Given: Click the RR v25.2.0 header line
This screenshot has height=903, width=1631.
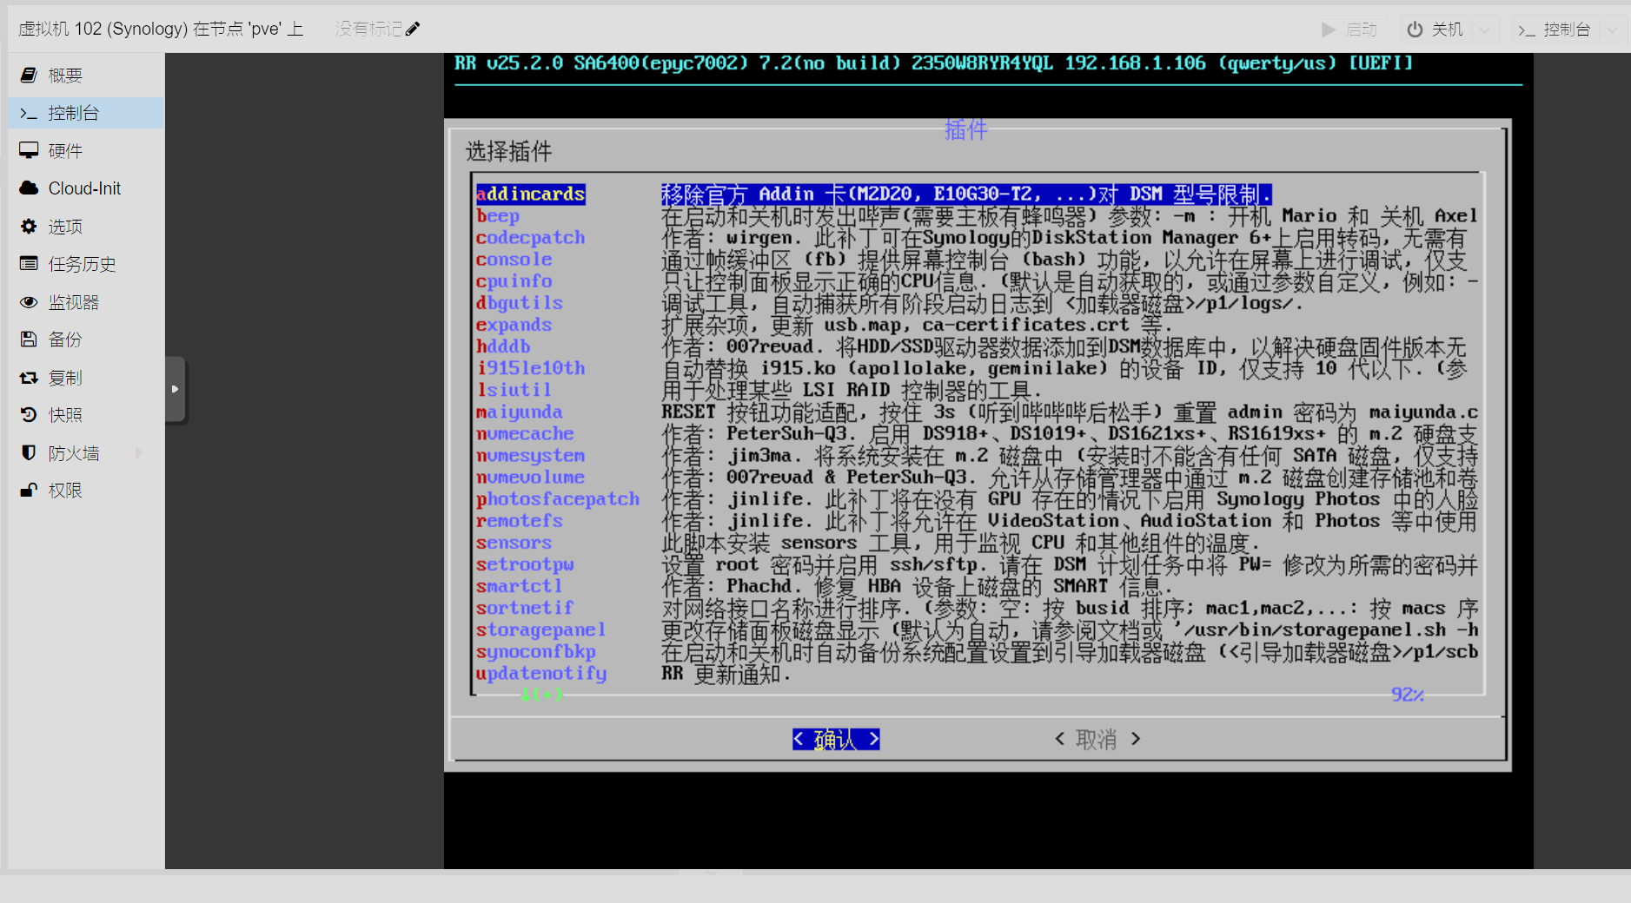Looking at the screenshot, I should tap(934, 63).
